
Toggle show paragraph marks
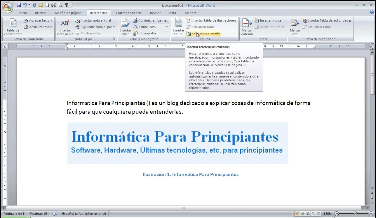point(67,5)
